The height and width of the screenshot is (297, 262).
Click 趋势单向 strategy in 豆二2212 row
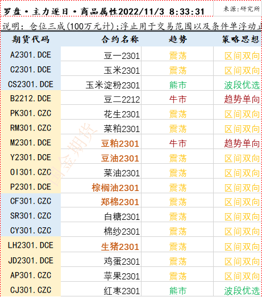pyautogui.click(x=242, y=99)
